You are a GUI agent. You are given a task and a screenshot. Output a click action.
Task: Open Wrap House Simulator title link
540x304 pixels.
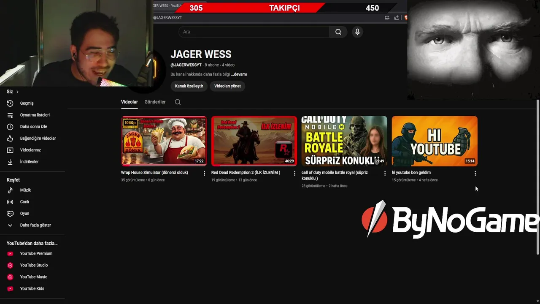pos(154,173)
